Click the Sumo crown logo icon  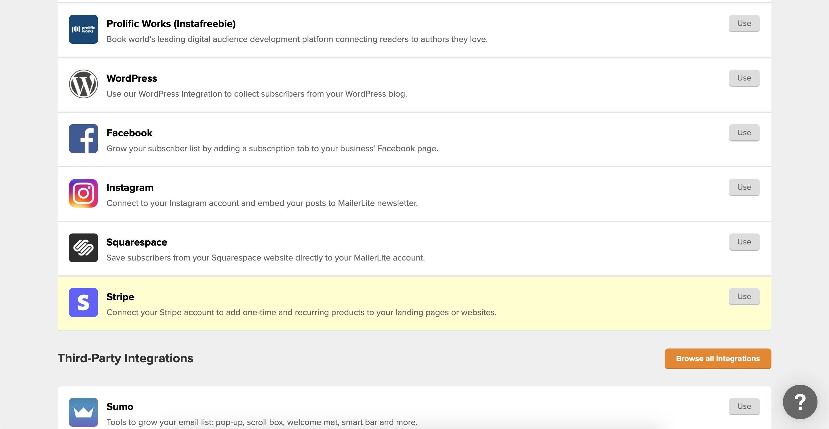click(83, 412)
